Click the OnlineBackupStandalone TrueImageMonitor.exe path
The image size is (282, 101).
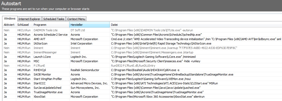172,74
